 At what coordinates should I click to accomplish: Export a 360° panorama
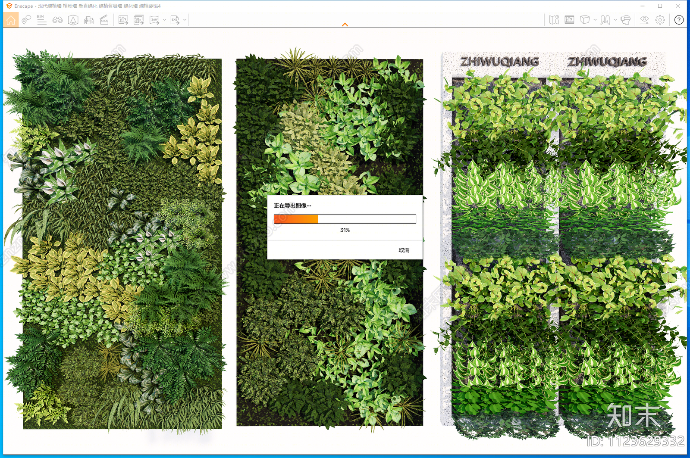pos(154,20)
